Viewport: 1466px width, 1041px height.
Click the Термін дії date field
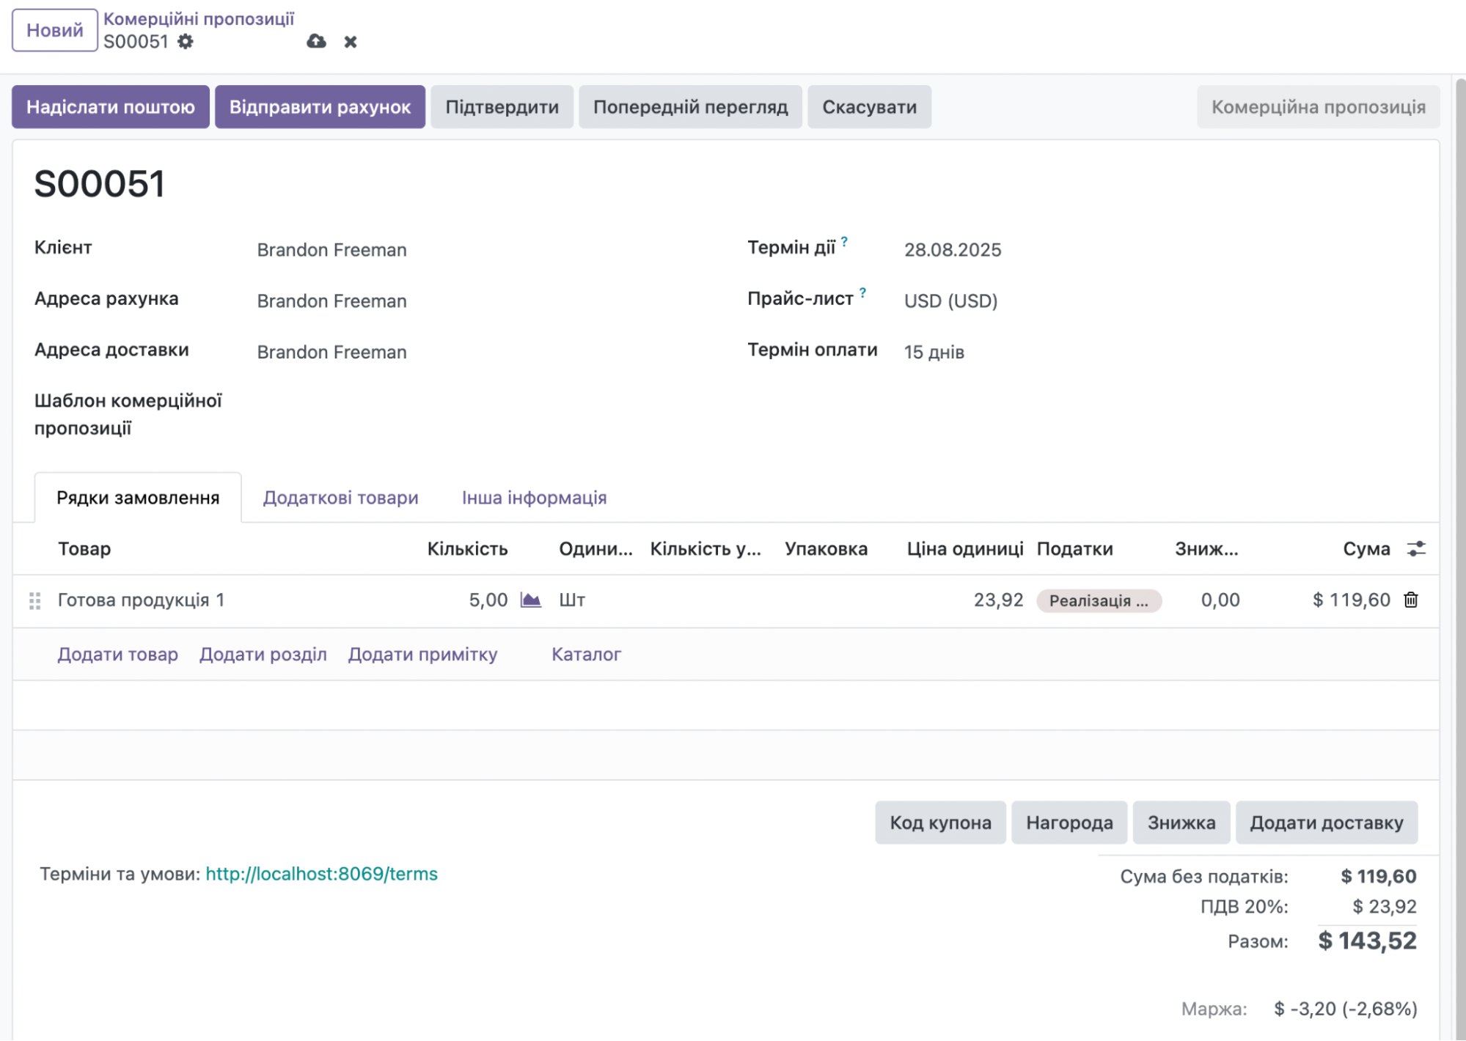point(952,251)
